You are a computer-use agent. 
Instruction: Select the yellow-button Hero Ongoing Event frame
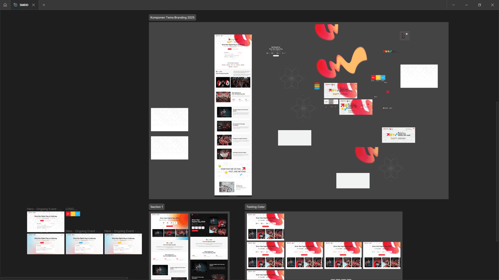coord(123,244)
